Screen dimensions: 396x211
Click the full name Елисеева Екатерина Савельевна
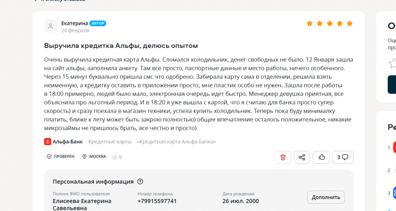[x=82, y=204]
